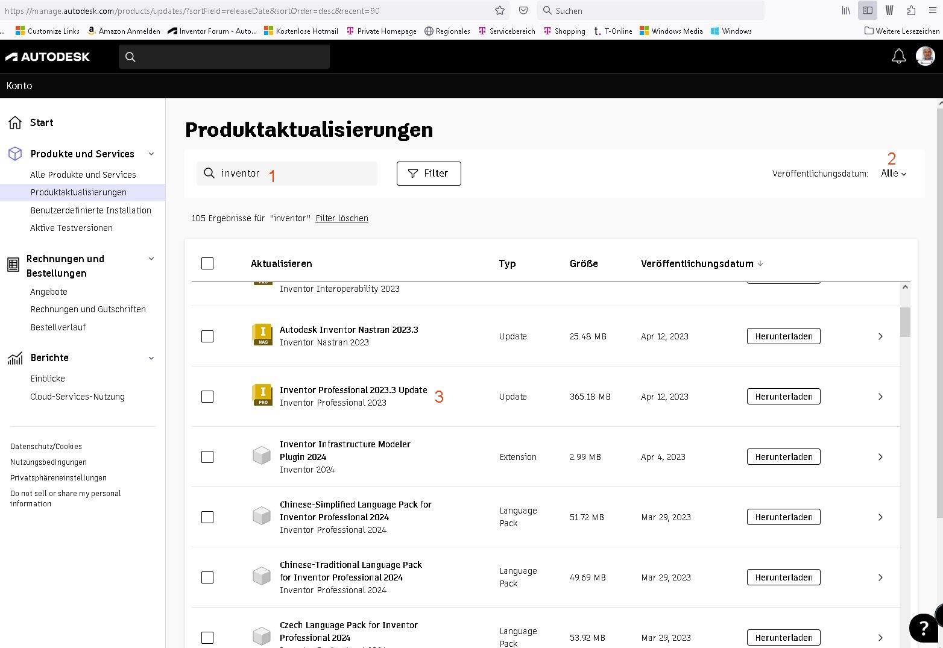Screen dimensions: 943x648
Task: Click the Inventor Professional 2023.3 Update product icon
Action: click(x=262, y=395)
